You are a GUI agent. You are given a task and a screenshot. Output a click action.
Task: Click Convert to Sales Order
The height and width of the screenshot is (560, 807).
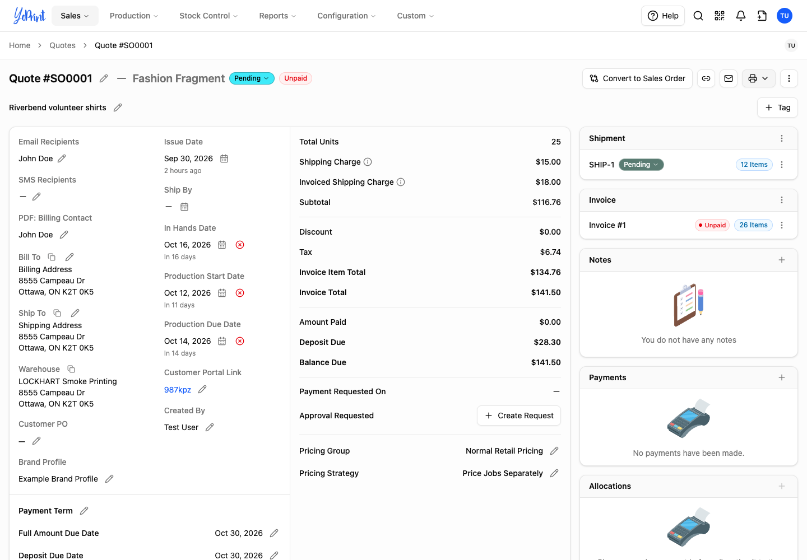coord(637,78)
